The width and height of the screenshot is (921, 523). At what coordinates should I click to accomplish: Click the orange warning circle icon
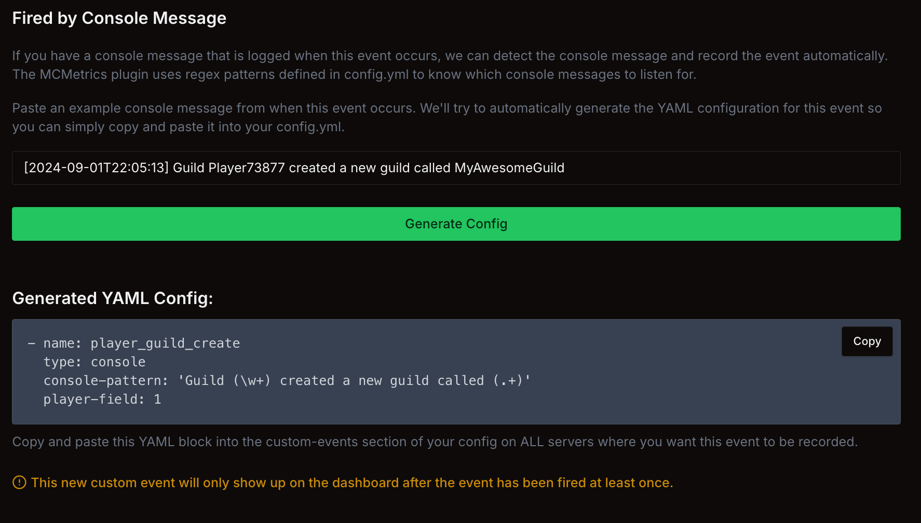pyautogui.click(x=19, y=483)
